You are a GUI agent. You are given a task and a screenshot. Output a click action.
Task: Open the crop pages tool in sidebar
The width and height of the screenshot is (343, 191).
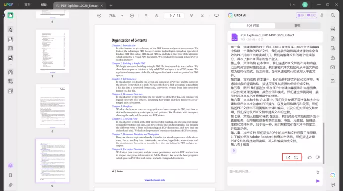[x=10, y=81]
